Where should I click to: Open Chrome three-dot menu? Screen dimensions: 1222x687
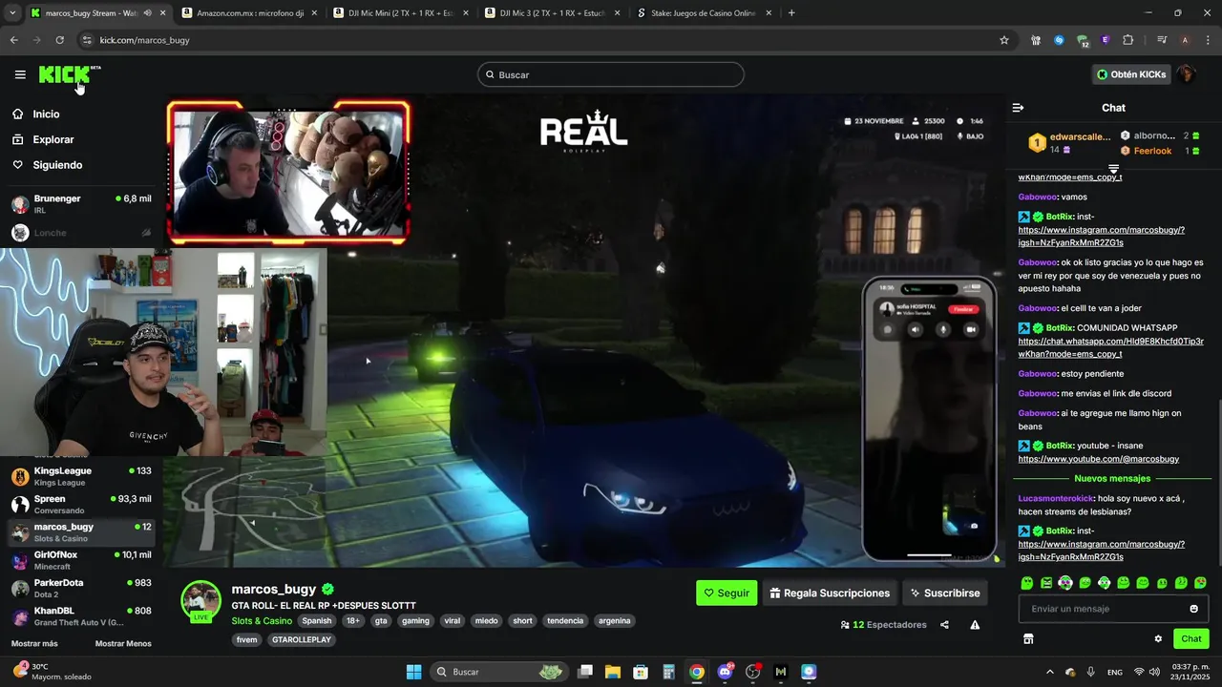(1207, 40)
